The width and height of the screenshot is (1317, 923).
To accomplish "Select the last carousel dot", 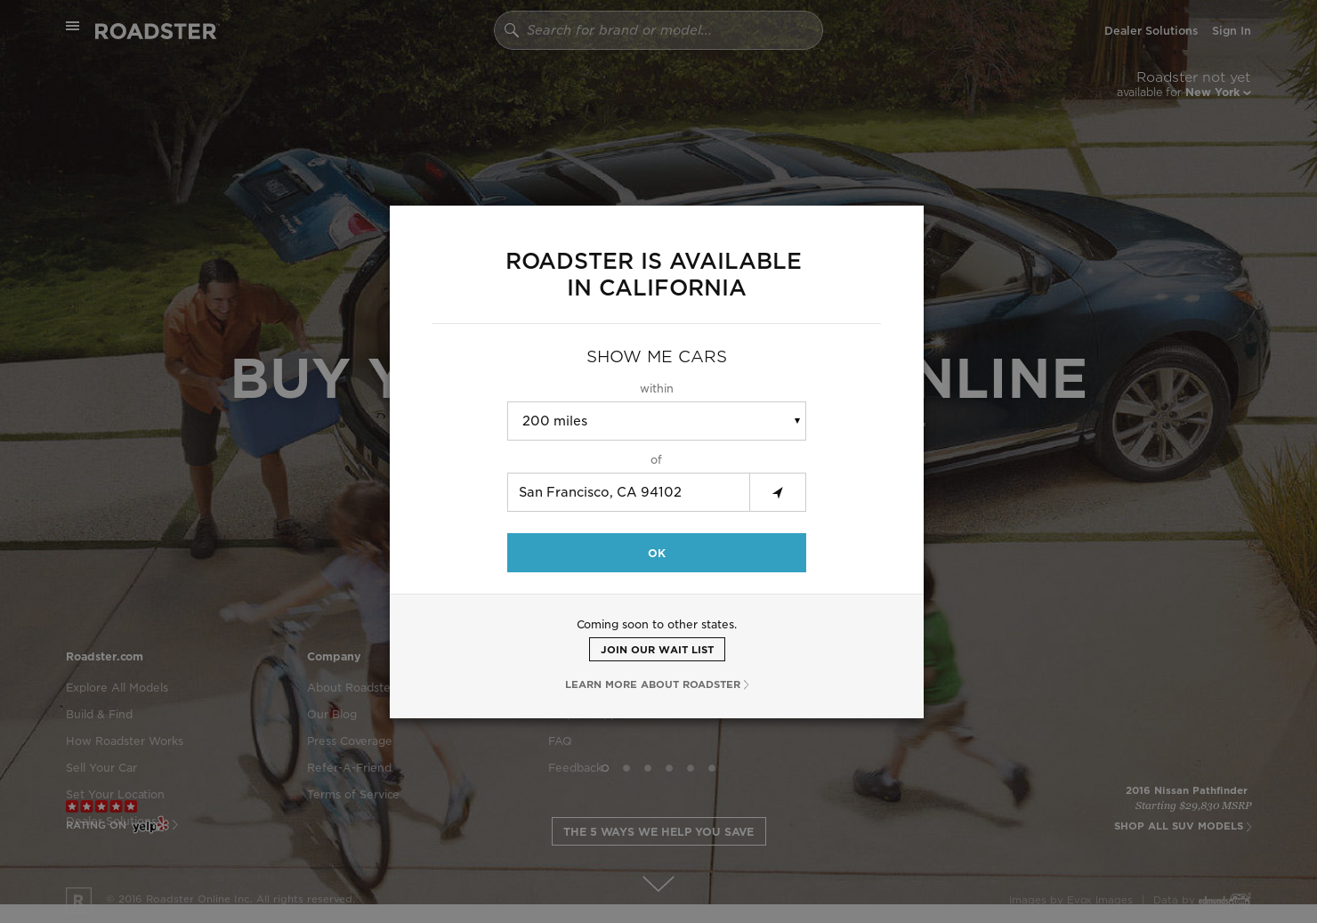I will tap(712, 768).
